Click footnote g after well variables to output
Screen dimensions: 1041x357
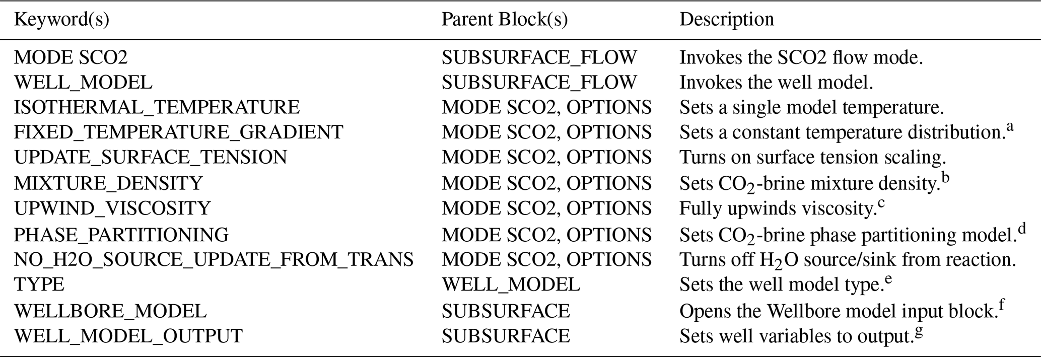point(919,332)
